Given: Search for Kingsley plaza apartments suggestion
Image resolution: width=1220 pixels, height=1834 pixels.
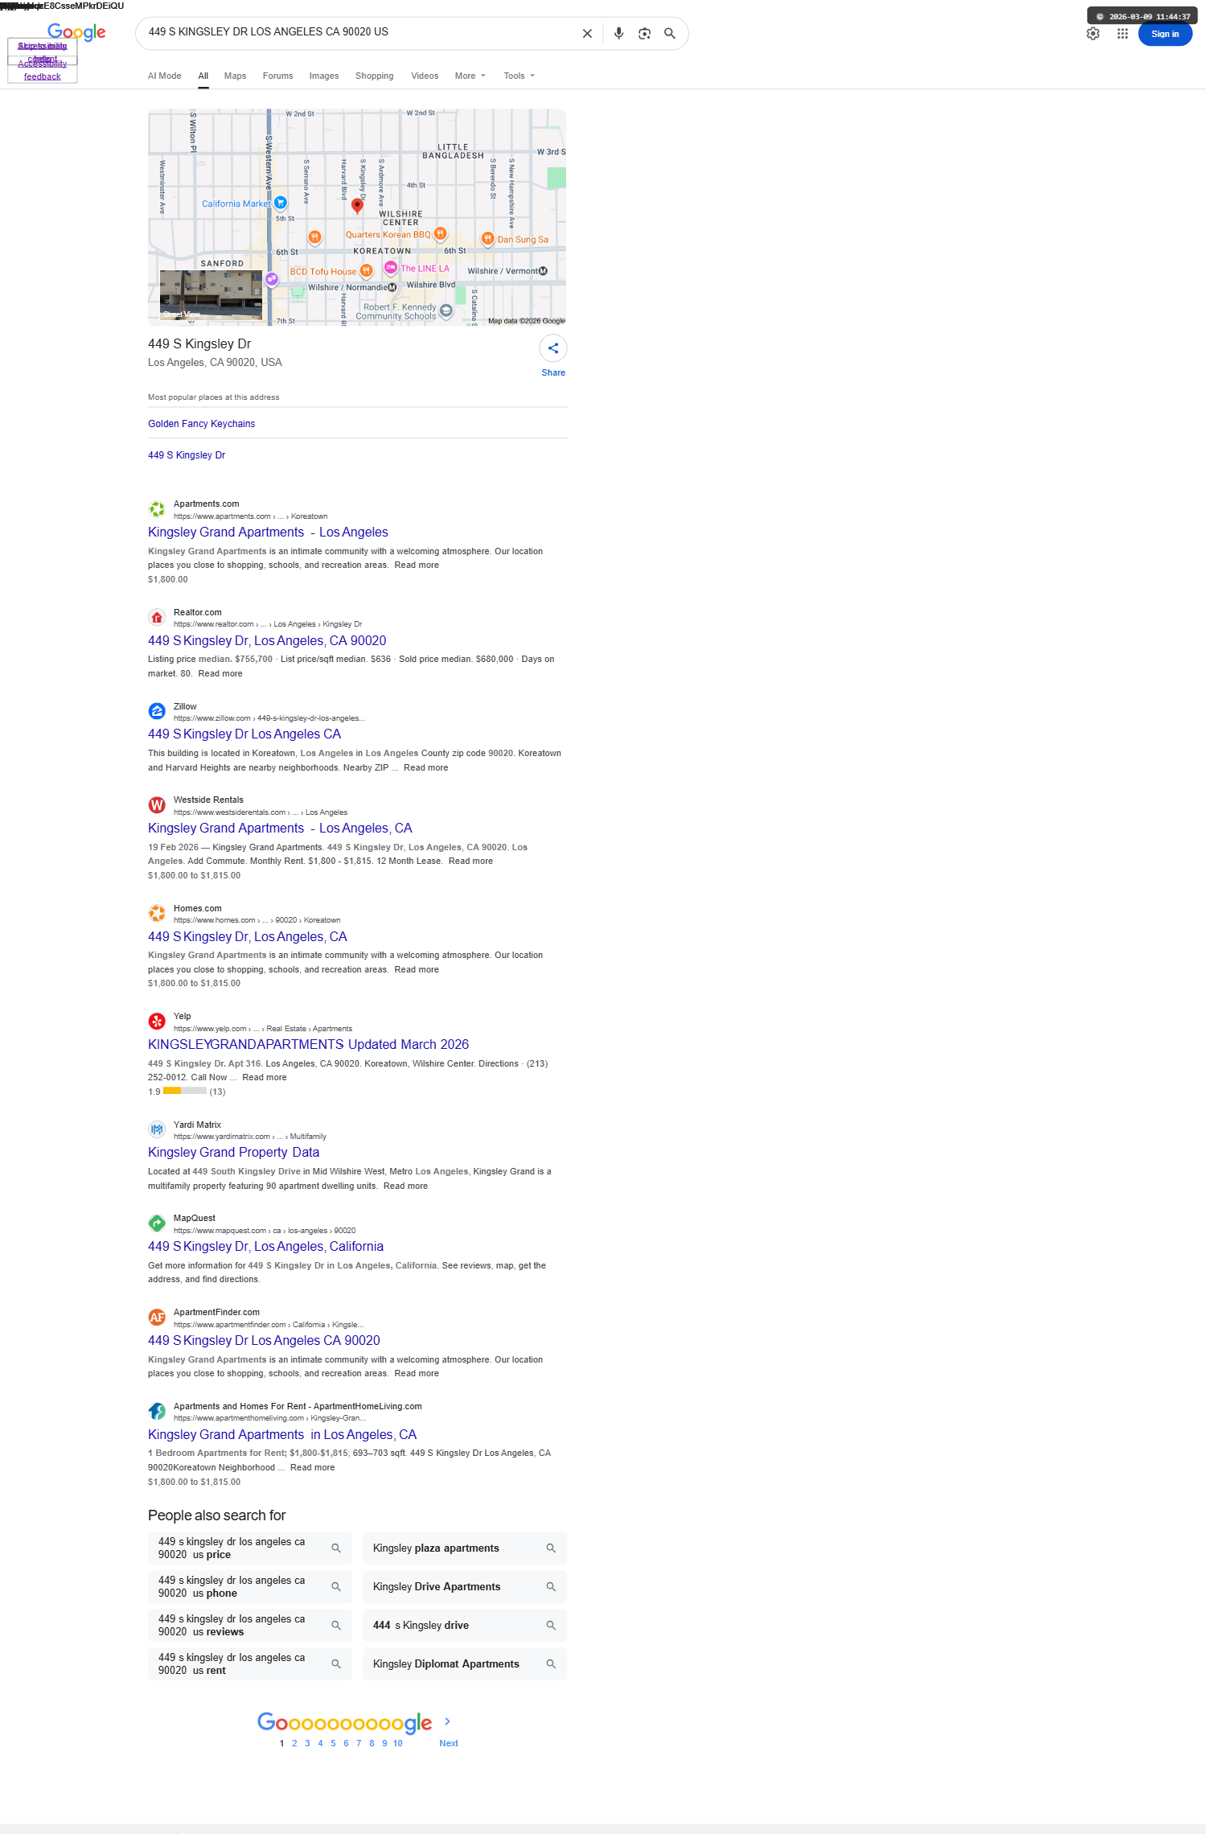Looking at the screenshot, I should (x=465, y=1548).
